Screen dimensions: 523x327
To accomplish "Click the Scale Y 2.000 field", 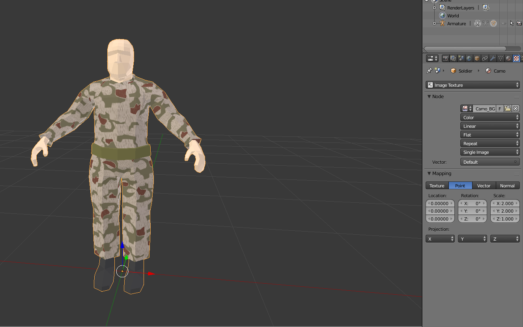I will pos(505,211).
